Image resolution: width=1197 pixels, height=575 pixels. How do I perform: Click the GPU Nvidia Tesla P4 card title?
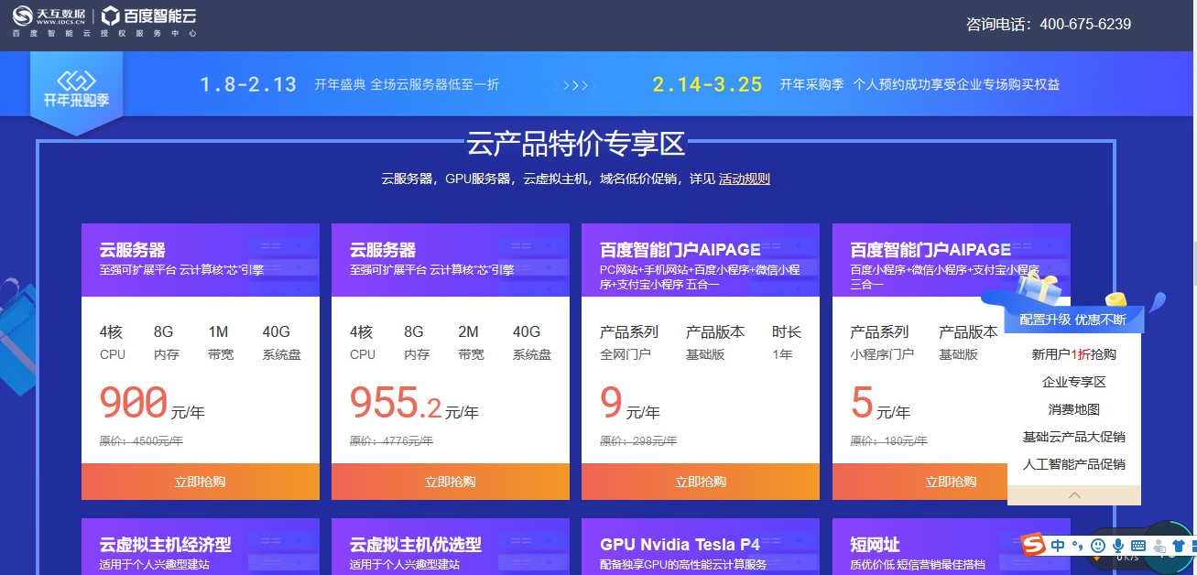[x=680, y=545]
